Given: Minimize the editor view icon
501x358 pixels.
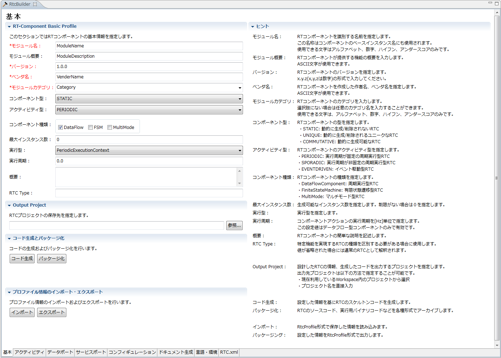Looking at the screenshot, I should [x=490, y=3].
